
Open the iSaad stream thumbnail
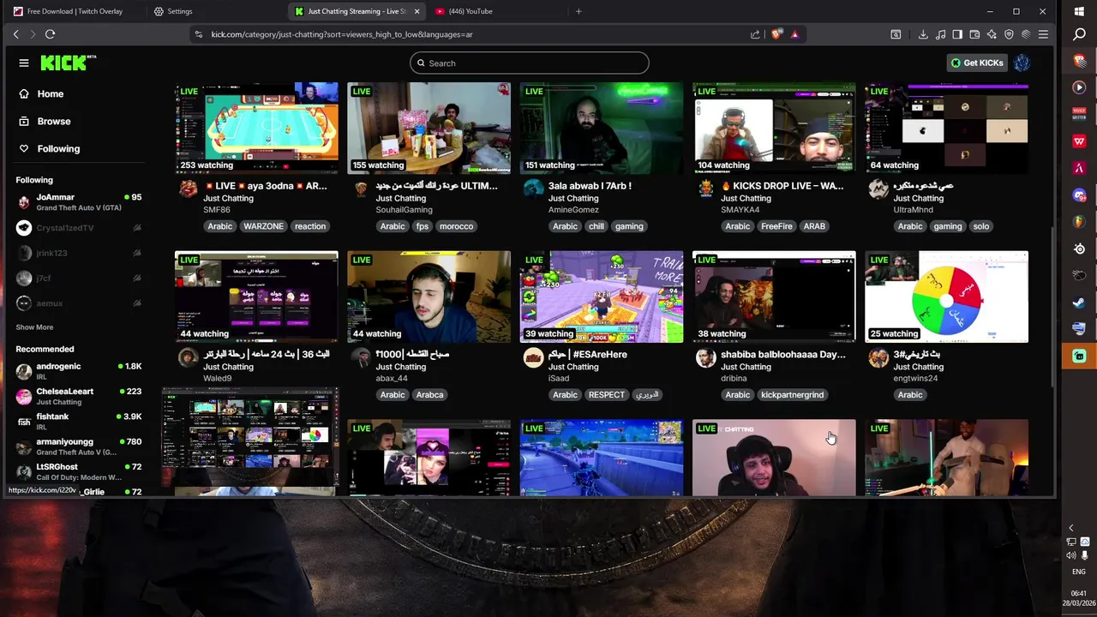[602, 297]
